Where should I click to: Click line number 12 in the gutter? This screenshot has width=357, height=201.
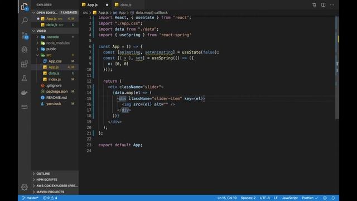(89, 81)
